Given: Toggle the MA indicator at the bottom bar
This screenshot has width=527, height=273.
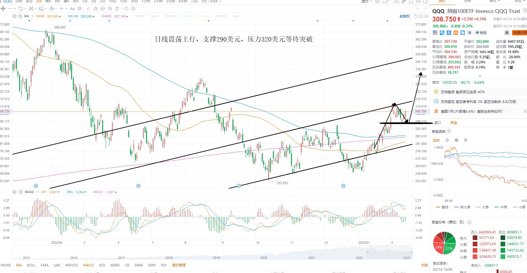Looking at the screenshot, I should pyautogui.click(x=19, y=265).
